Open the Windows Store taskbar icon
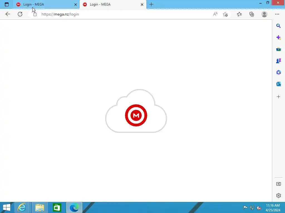285x213 pixels. (57, 207)
